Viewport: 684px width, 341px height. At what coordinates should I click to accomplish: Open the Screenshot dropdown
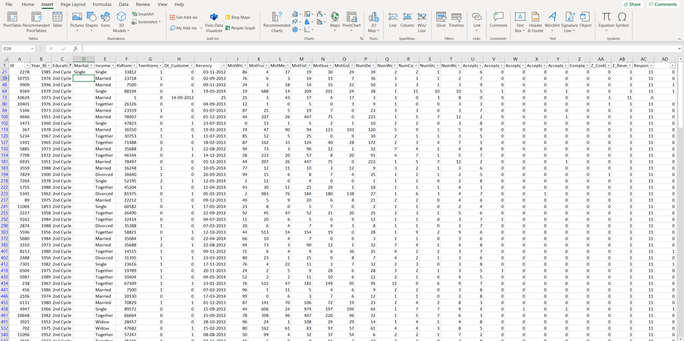point(146,21)
